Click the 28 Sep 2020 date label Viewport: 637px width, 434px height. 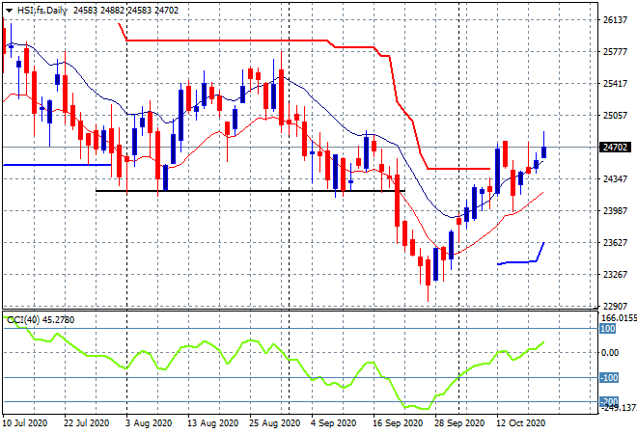pyautogui.click(x=459, y=423)
